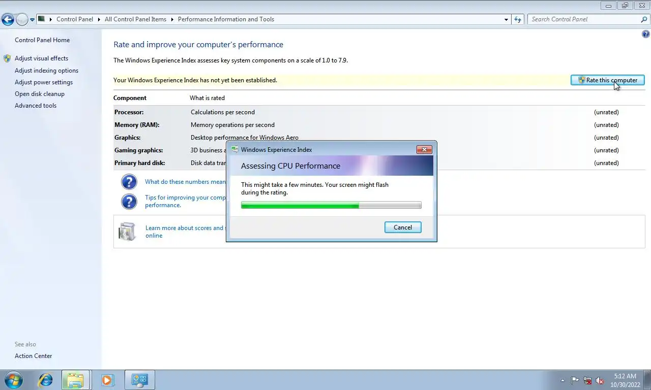Cancel the Windows Experience Index assessment
This screenshot has width=651, height=390.
(403, 227)
